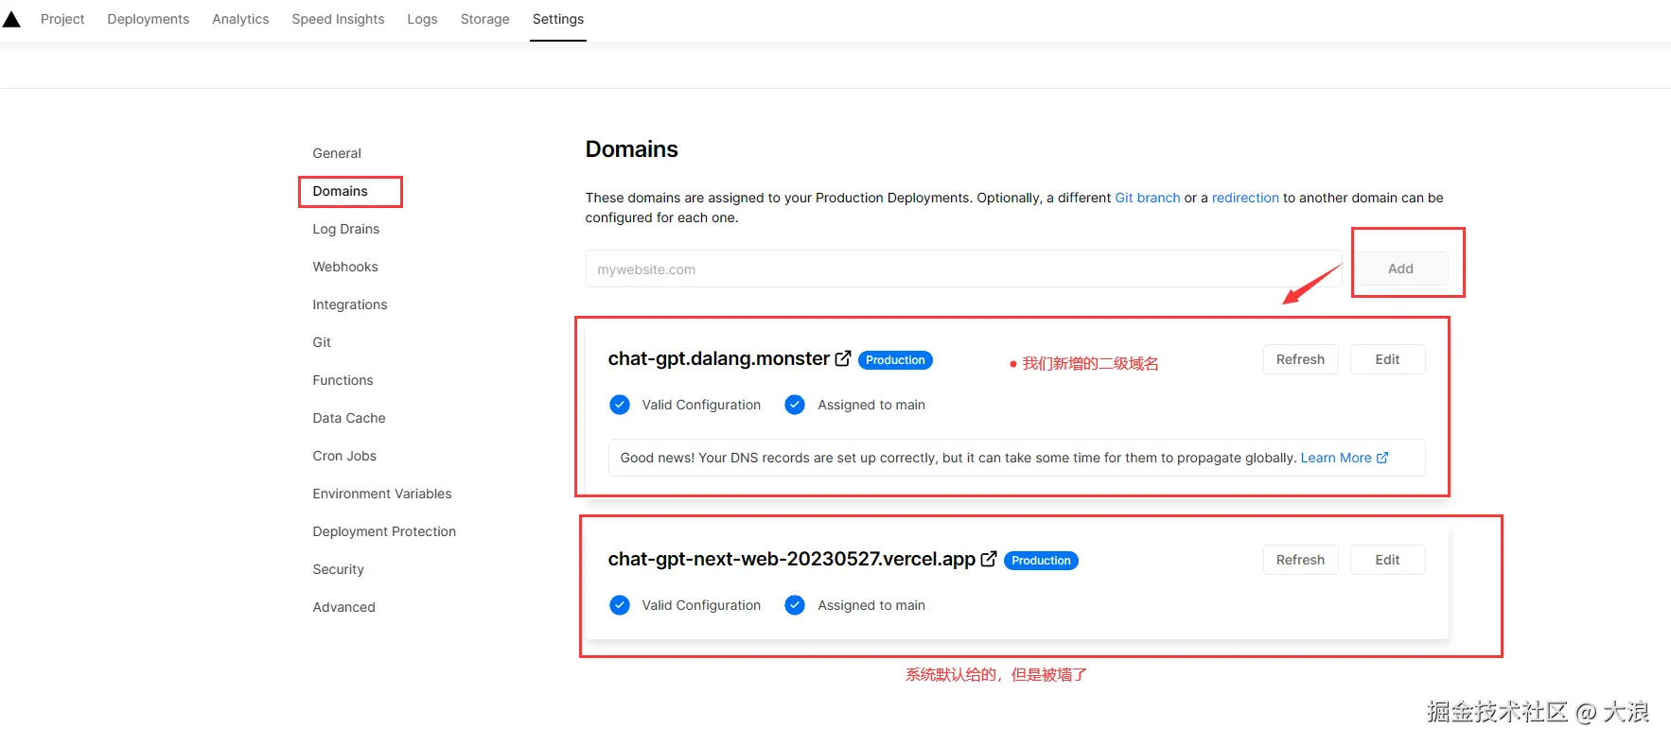Go to Security settings

(338, 569)
